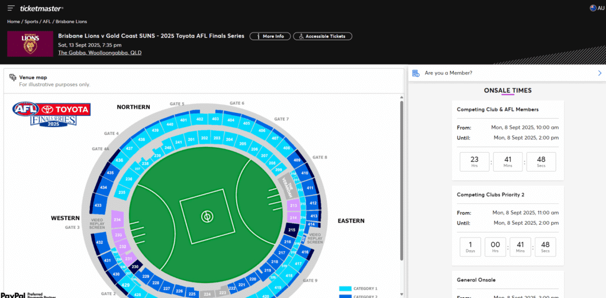Click the member card icon
Screen dimensions: 606x298
416,73
